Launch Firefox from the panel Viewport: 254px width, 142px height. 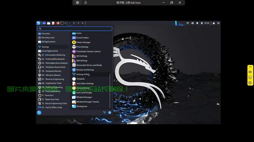pyautogui.click(x=58, y=23)
